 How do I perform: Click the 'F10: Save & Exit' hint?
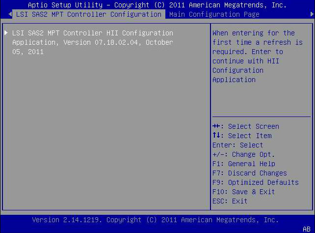click(243, 192)
